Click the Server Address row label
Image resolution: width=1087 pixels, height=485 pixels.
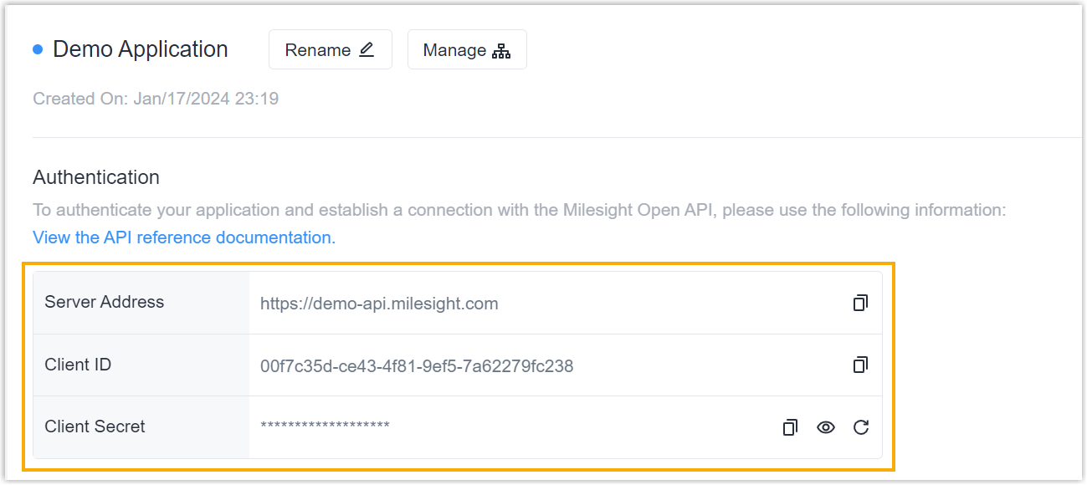[105, 302]
